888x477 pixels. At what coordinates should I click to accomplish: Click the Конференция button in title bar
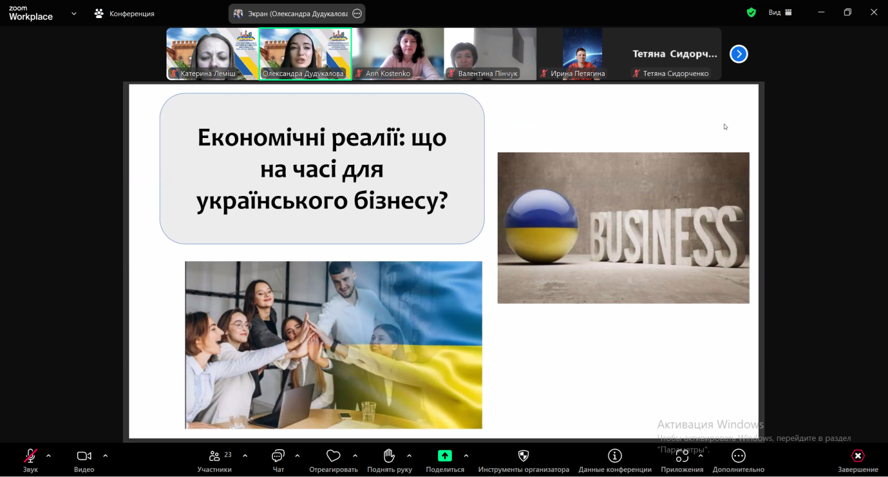[x=125, y=13]
